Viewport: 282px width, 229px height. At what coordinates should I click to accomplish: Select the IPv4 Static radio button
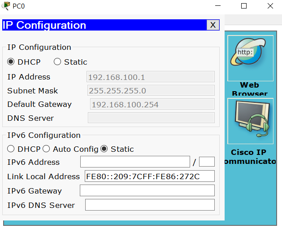(x=57, y=62)
